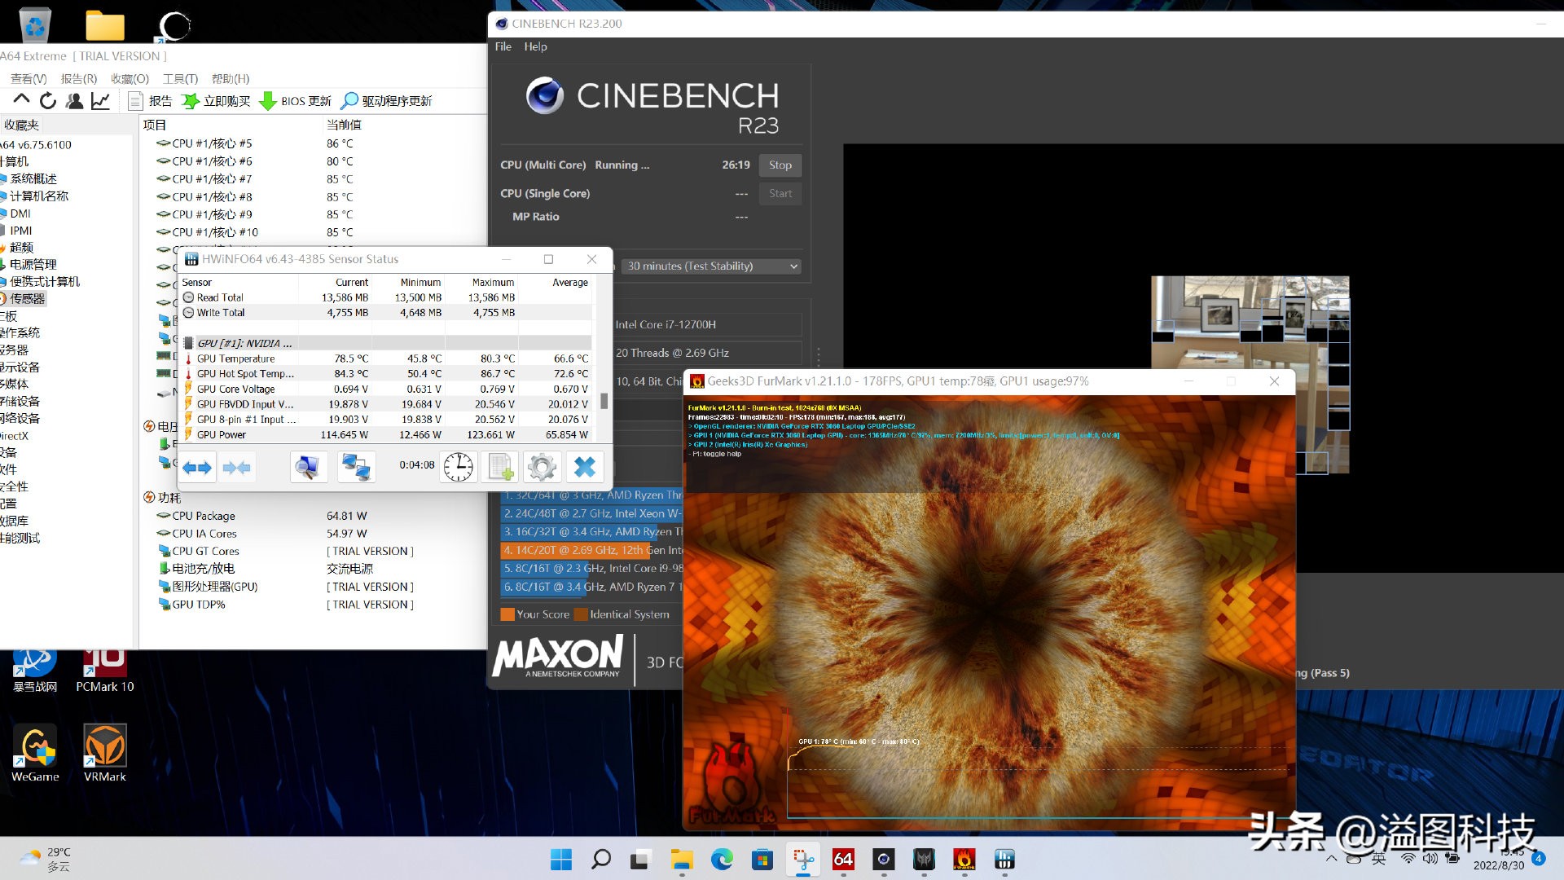Open HWiNFO remote network computers icon
This screenshot has height=880, width=1564.
point(356,467)
